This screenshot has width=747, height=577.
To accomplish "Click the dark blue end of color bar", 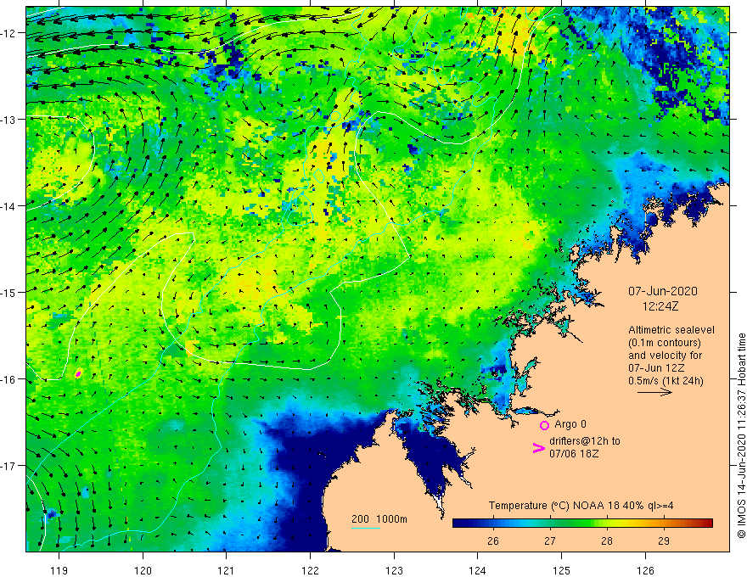I will [x=460, y=524].
